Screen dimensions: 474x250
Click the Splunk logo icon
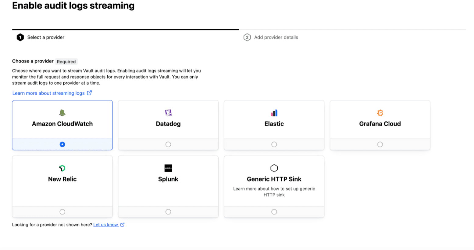coord(168,168)
